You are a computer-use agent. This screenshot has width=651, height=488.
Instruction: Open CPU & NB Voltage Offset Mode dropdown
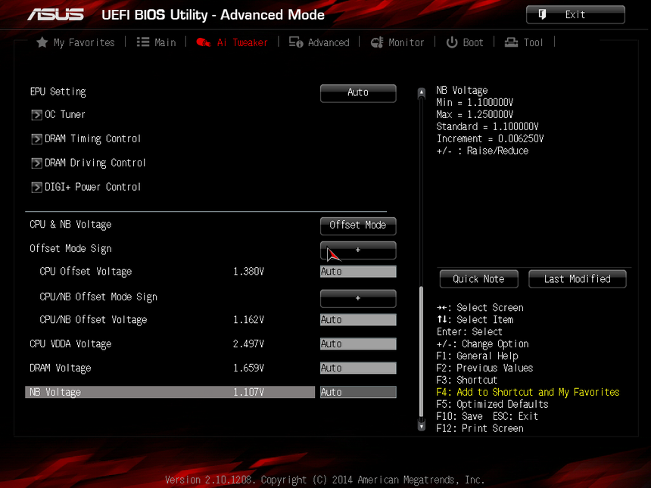click(358, 225)
